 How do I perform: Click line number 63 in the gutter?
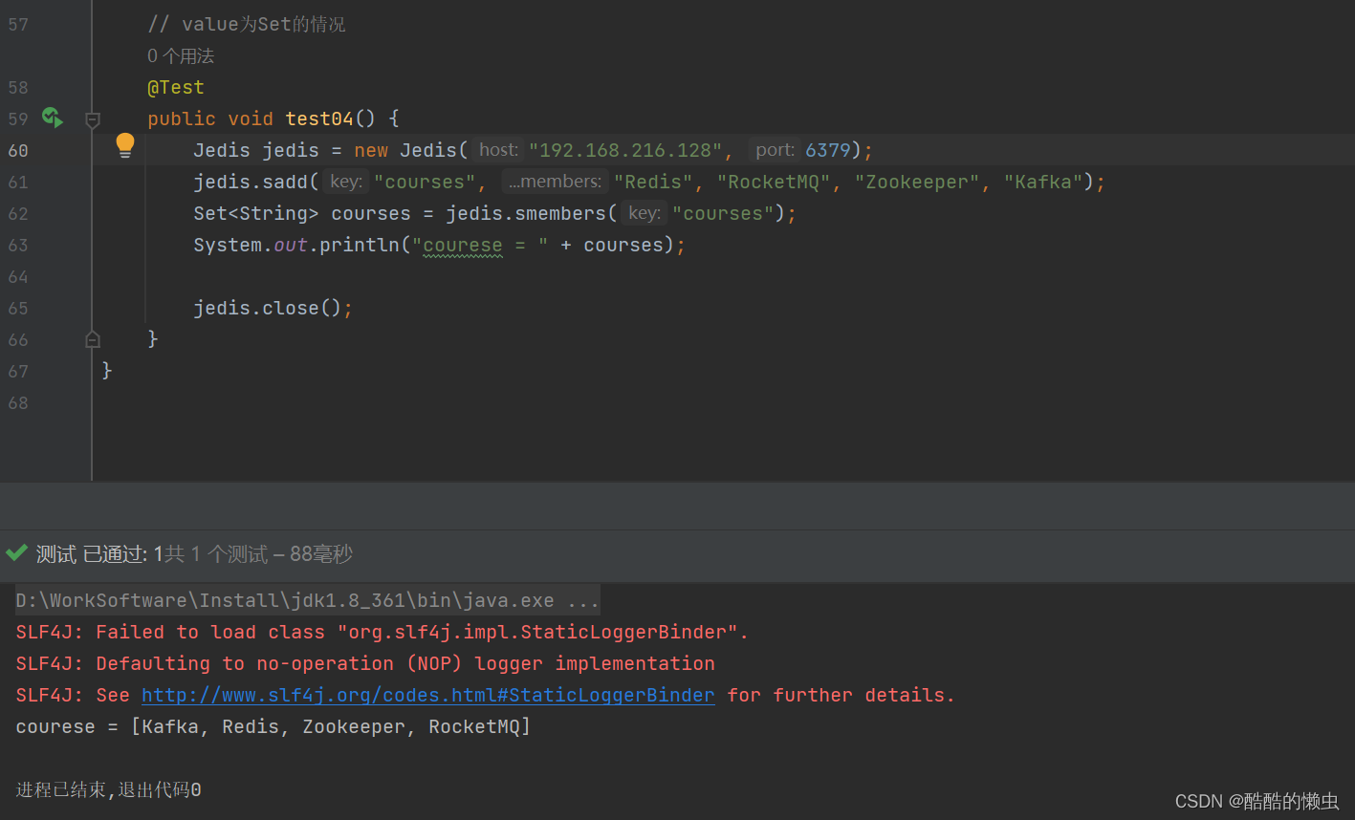coord(18,245)
